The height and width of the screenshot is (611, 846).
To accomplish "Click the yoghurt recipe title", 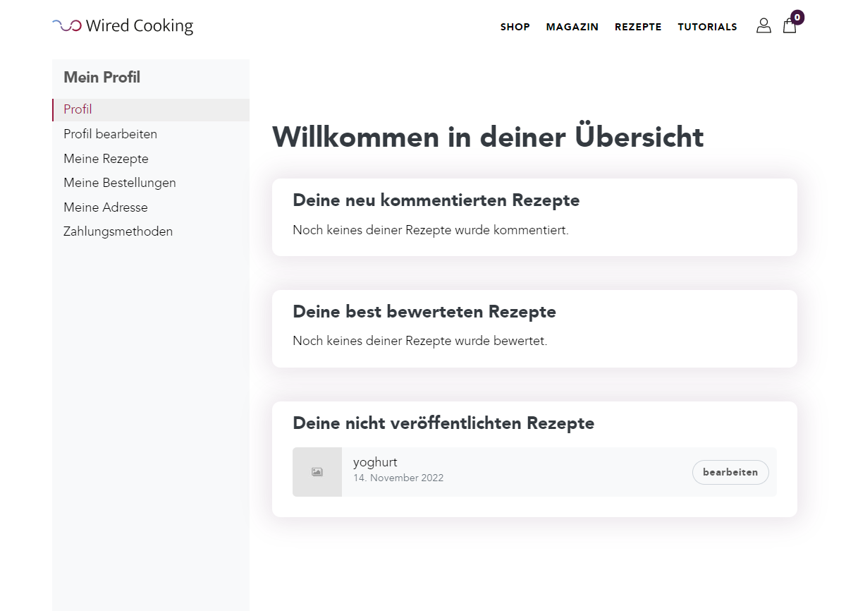I will [375, 462].
